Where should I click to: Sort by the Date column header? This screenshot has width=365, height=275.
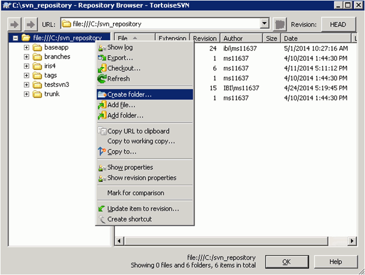tap(316, 38)
